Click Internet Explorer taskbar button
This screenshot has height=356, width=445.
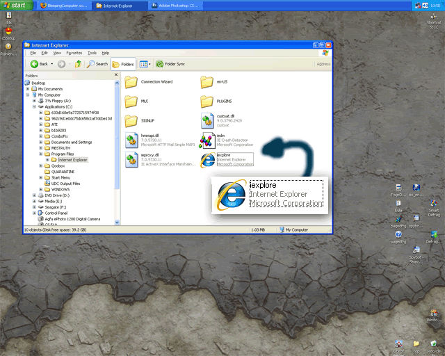tap(120, 6)
